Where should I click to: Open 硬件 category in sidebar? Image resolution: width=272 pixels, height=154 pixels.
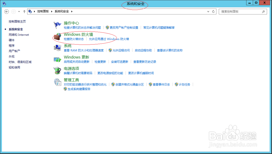tap(12, 40)
